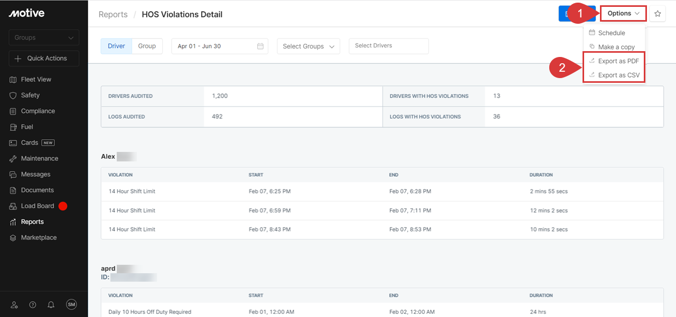This screenshot has width=676, height=317.
Task: Click the star favorite icon
Action: tap(658, 14)
